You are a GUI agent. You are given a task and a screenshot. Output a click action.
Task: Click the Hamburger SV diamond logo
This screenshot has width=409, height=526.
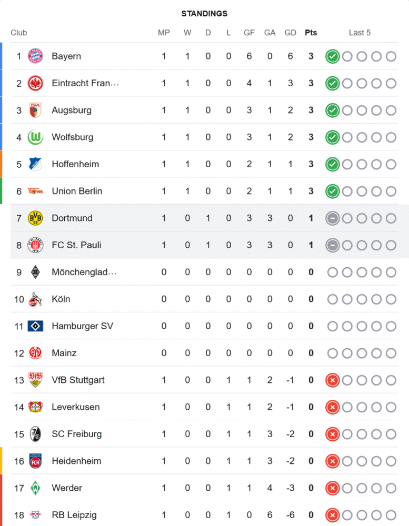point(35,326)
